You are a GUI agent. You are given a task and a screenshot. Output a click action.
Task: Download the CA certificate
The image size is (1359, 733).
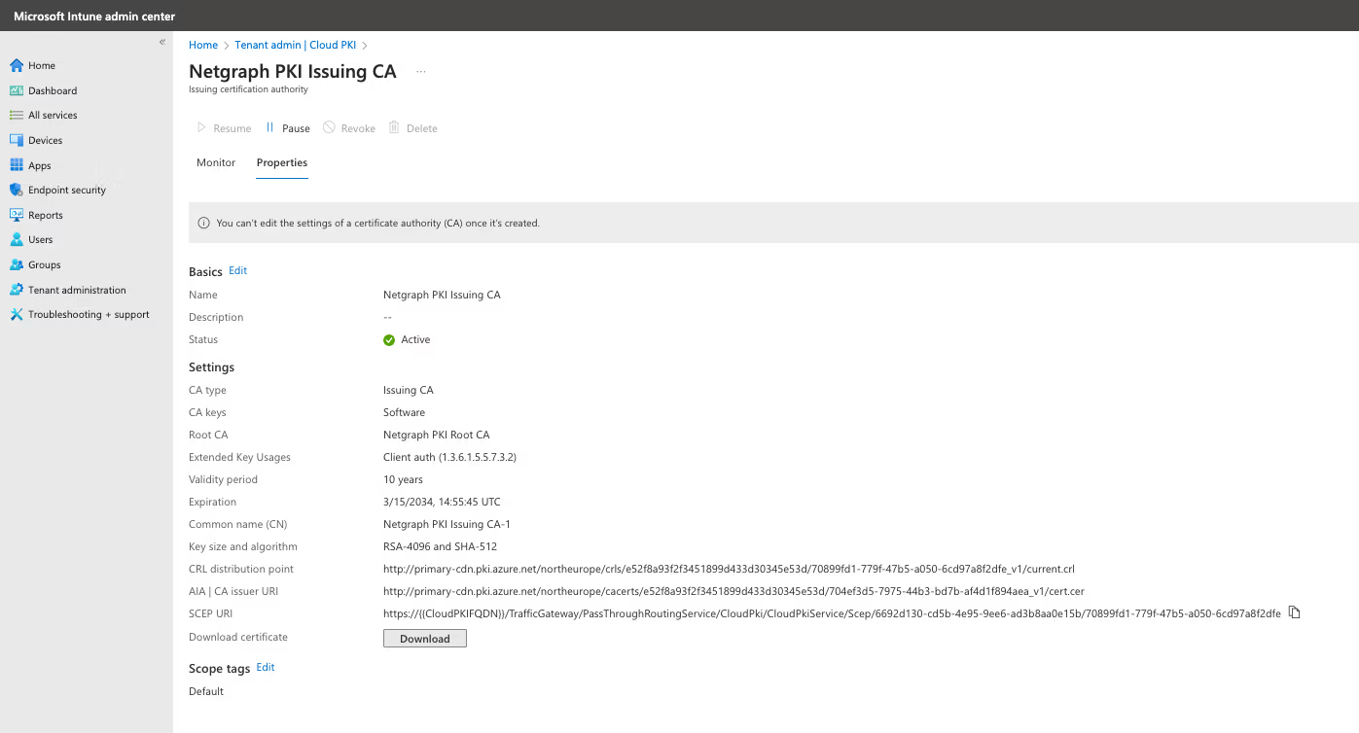[x=425, y=639]
